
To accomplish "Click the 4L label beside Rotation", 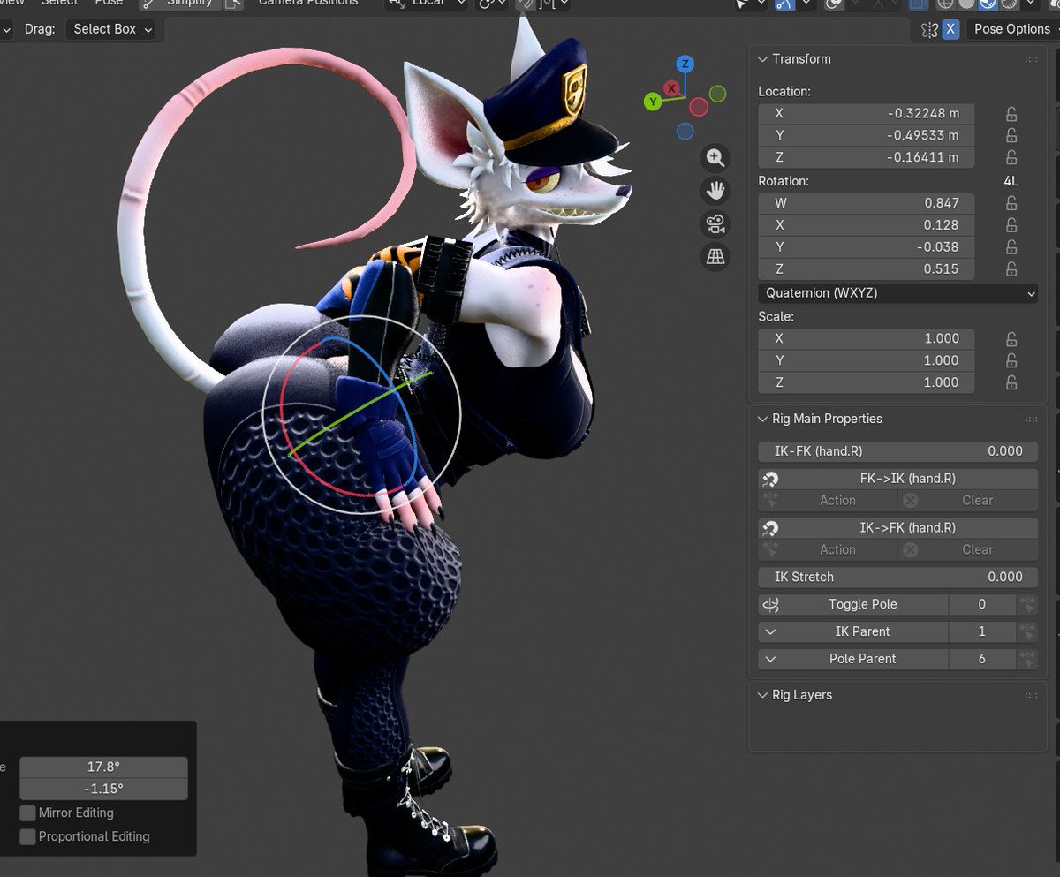I will [x=1011, y=181].
